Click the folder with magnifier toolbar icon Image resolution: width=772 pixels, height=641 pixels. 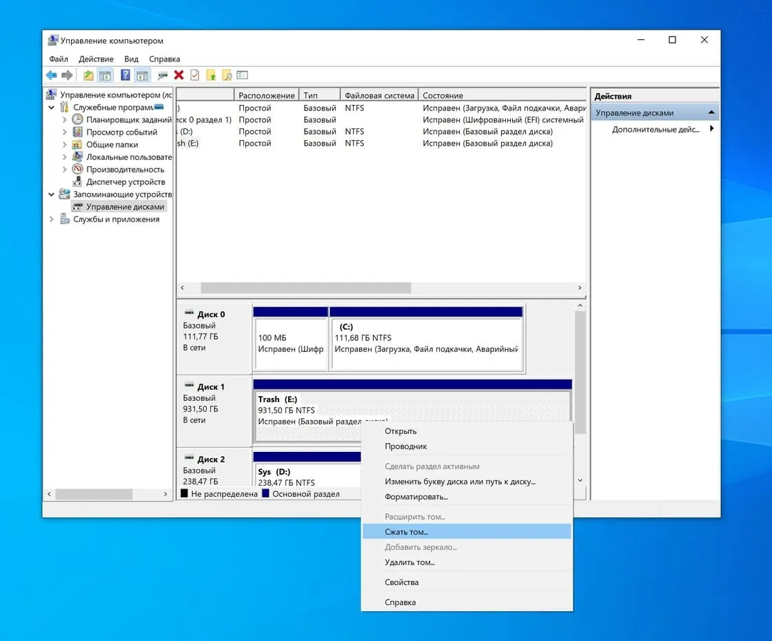point(227,75)
